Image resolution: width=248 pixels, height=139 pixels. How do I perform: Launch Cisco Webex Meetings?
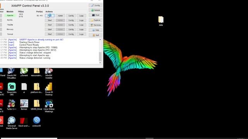pyautogui.click(x=49, y=106)
